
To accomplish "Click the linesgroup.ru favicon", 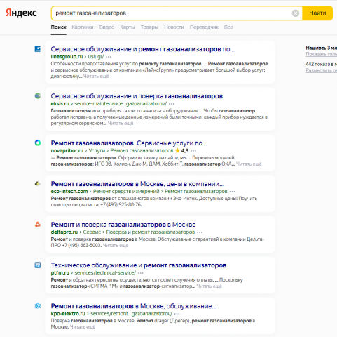I will click(x=38, y=49).
